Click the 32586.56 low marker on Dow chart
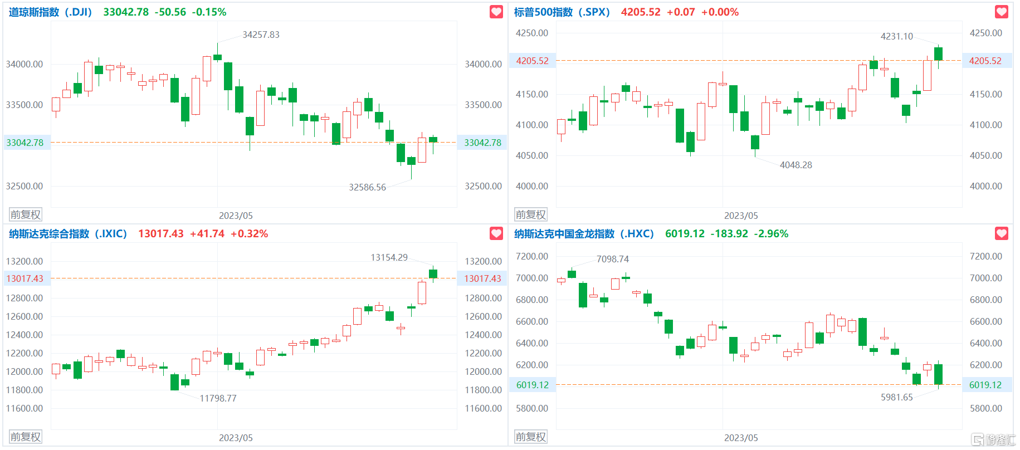 point(367,187)
